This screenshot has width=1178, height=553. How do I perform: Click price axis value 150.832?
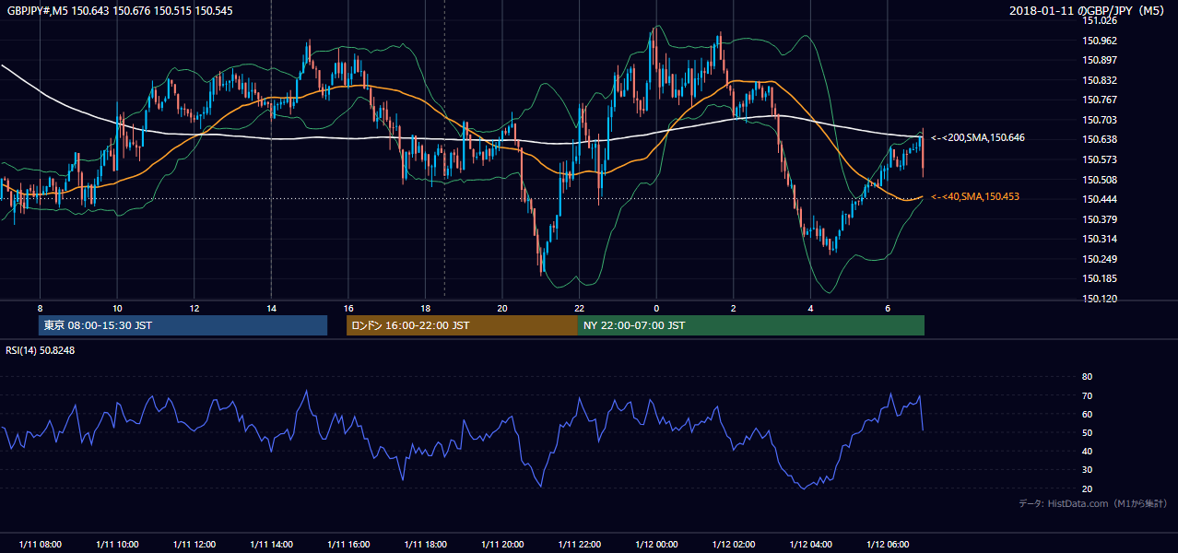[1100, 80]
